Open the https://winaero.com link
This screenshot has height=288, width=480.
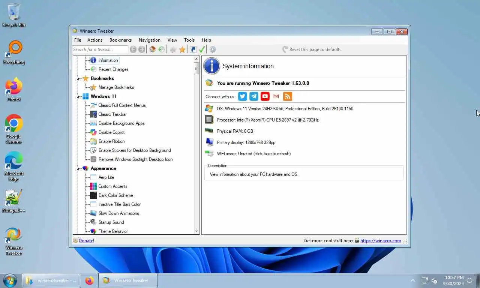pyautogui.click(x=381, y=241)
